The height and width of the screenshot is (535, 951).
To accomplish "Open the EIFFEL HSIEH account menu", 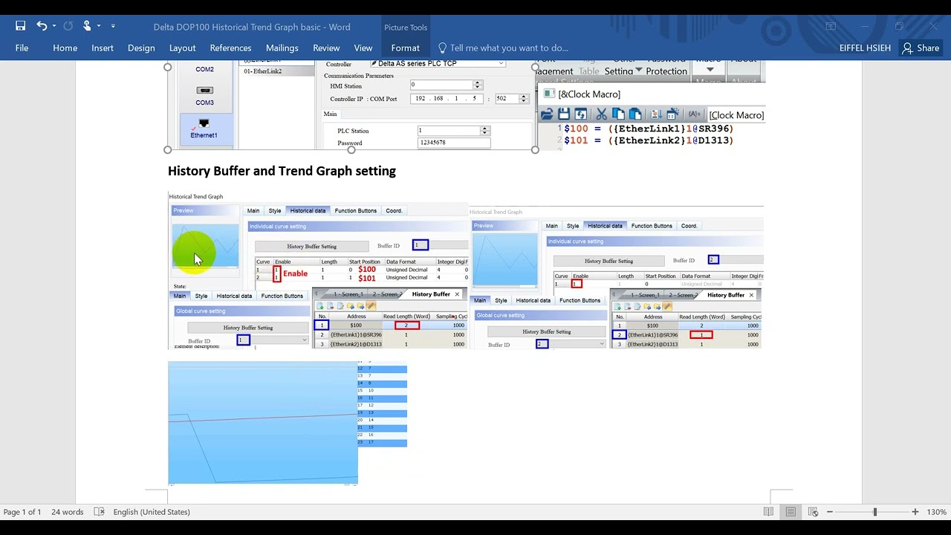I will (x=866, y=48).
